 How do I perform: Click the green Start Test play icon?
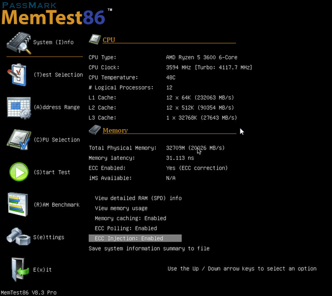coord(19,172)
